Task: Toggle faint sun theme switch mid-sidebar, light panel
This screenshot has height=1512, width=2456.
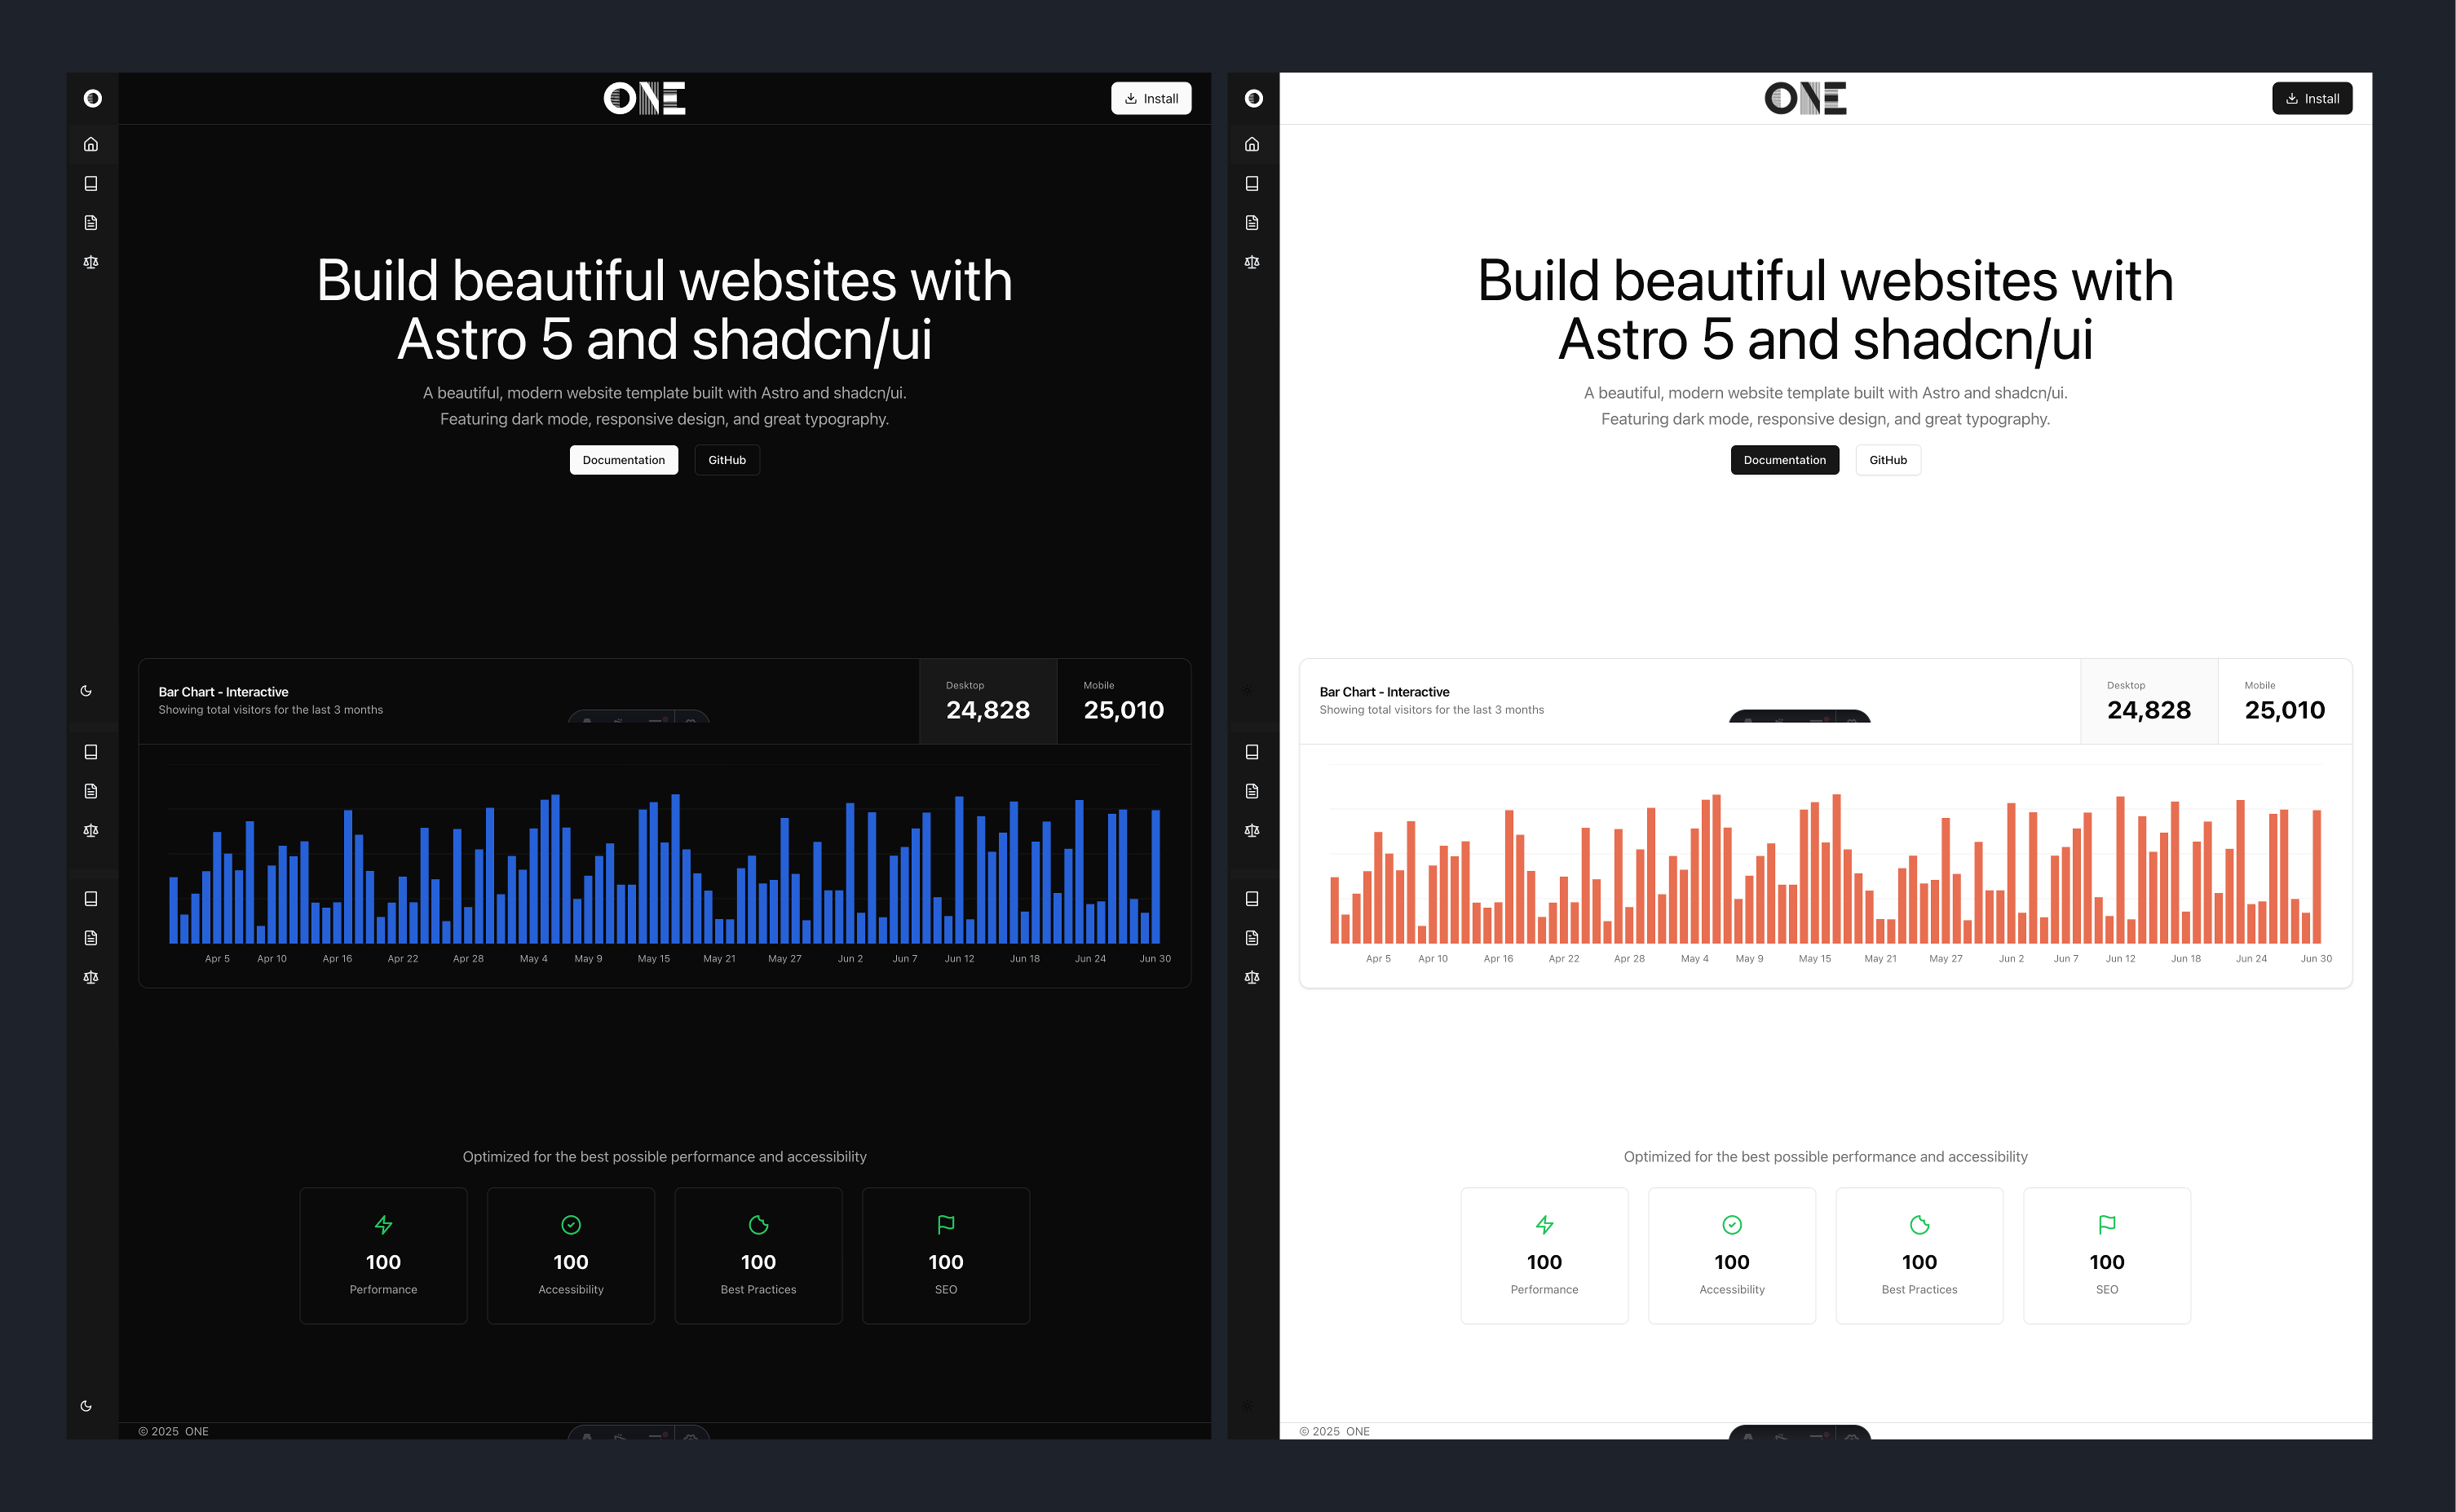Action: click(1247, 690)
